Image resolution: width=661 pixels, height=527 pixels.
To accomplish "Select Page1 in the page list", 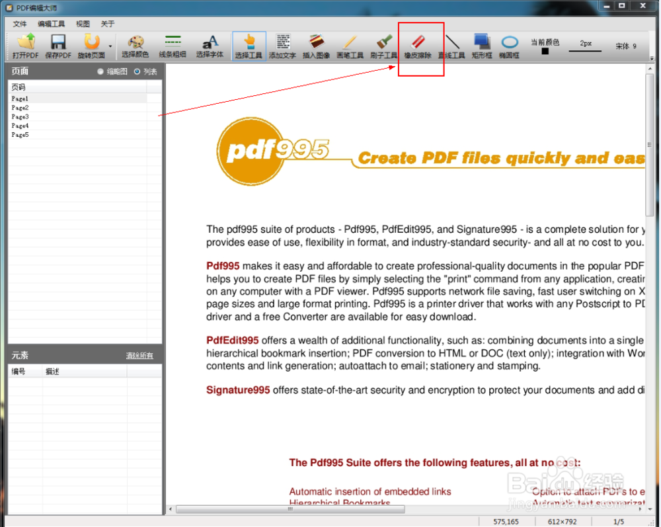I will (x=77, y=99).
